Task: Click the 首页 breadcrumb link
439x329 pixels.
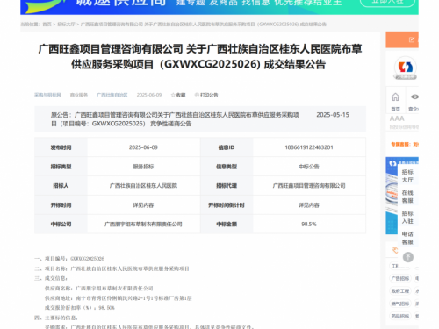Action: [x=47, y=25]
